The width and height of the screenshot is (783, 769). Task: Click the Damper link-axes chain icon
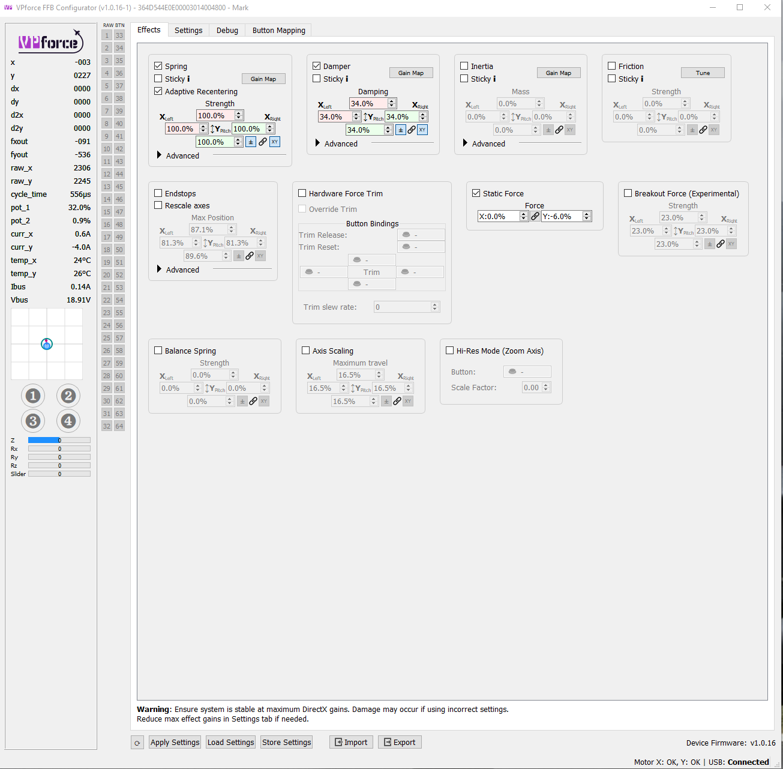(x=412, y=130)
